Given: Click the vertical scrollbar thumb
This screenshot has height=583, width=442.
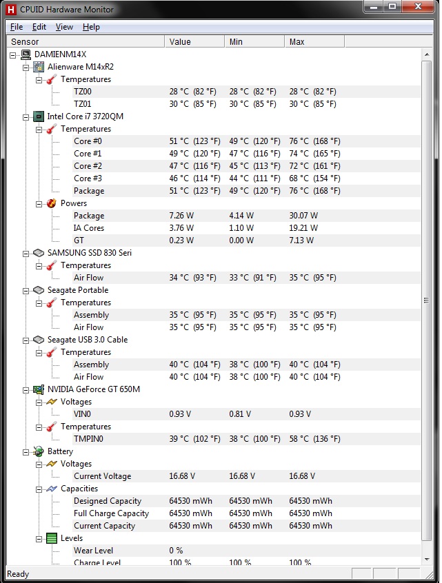Looking at the screenshot, I should pos(427,300).
